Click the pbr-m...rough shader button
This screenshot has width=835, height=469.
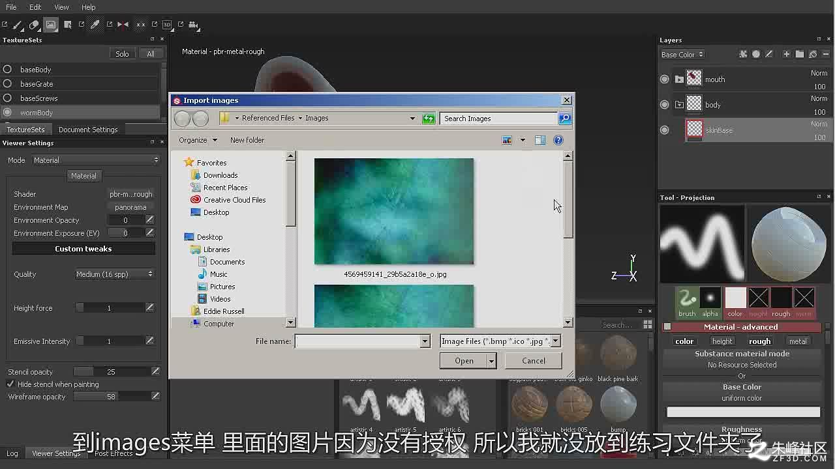coord(130,194)
